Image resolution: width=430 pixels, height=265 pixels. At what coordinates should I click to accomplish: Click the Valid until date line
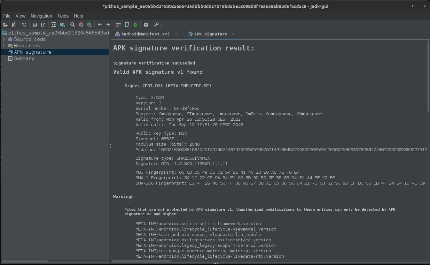click(189, 125)
